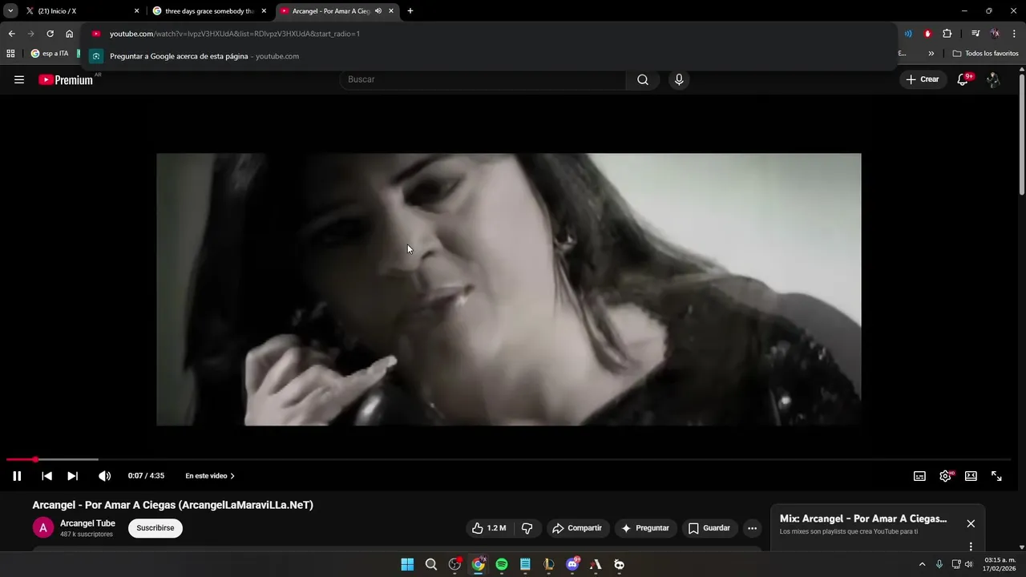Switch to theater mode view

(x=971, y=476)
